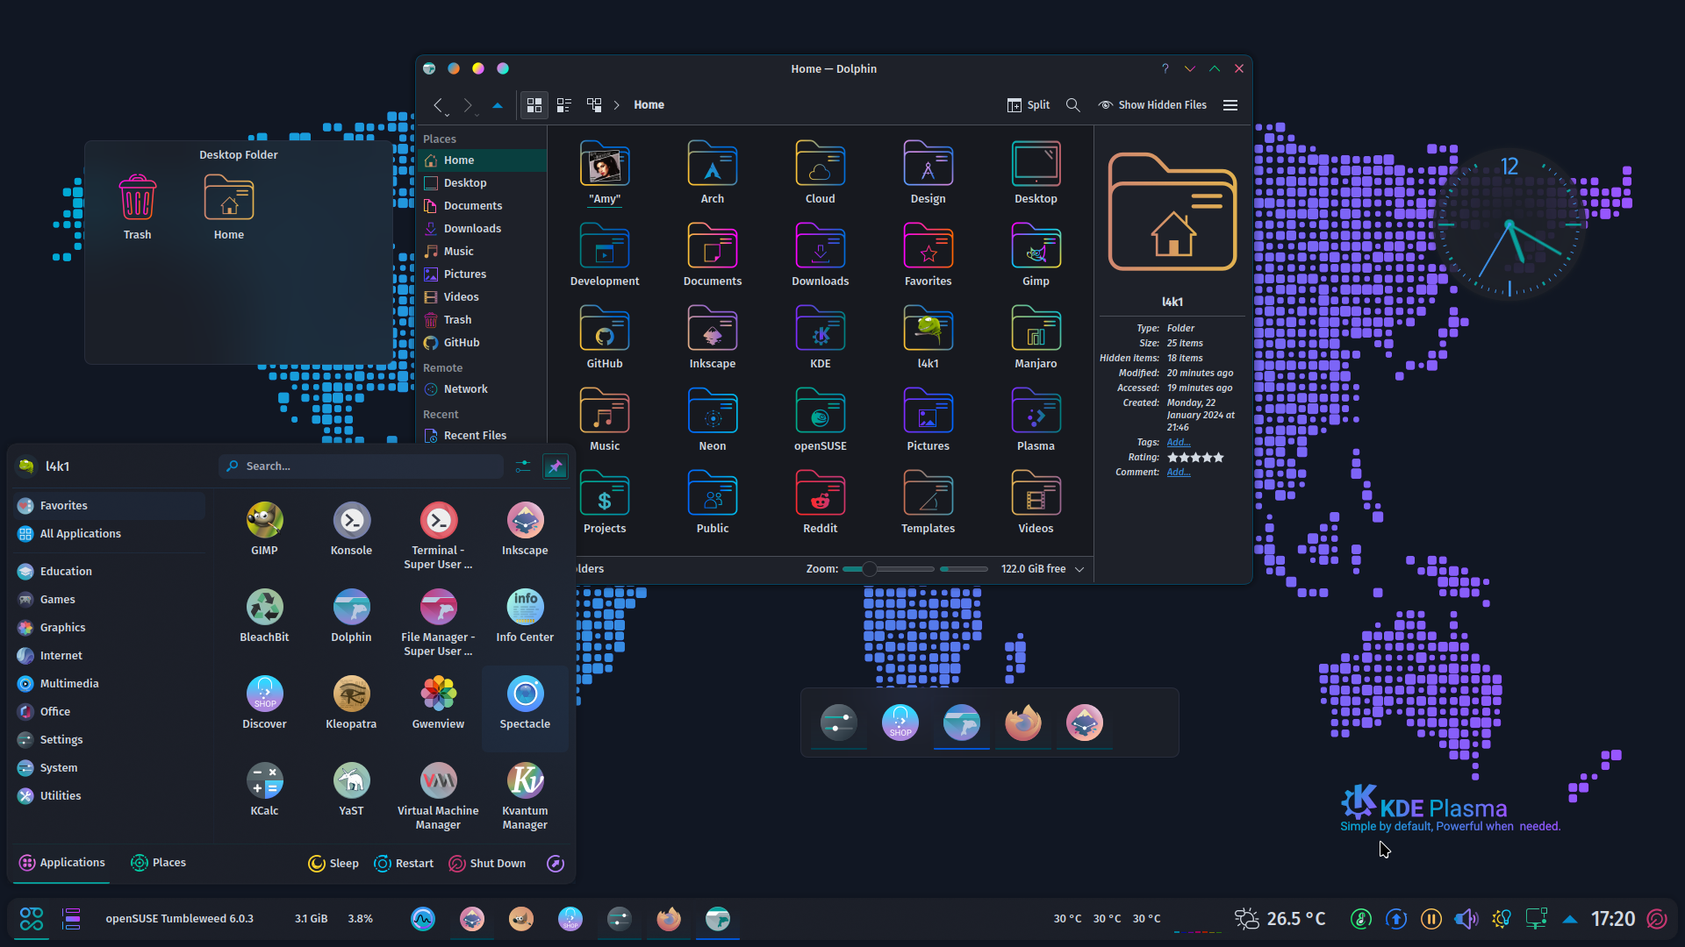Click Add link next to Tags
This screenshot has width=1685, height=947.
tap(1179, 443)
